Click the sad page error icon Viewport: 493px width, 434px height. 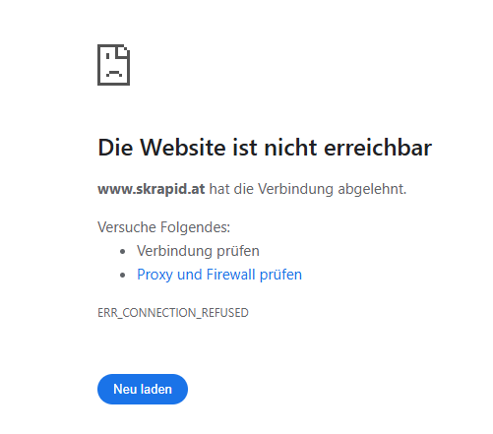click(x=114, y=65)
